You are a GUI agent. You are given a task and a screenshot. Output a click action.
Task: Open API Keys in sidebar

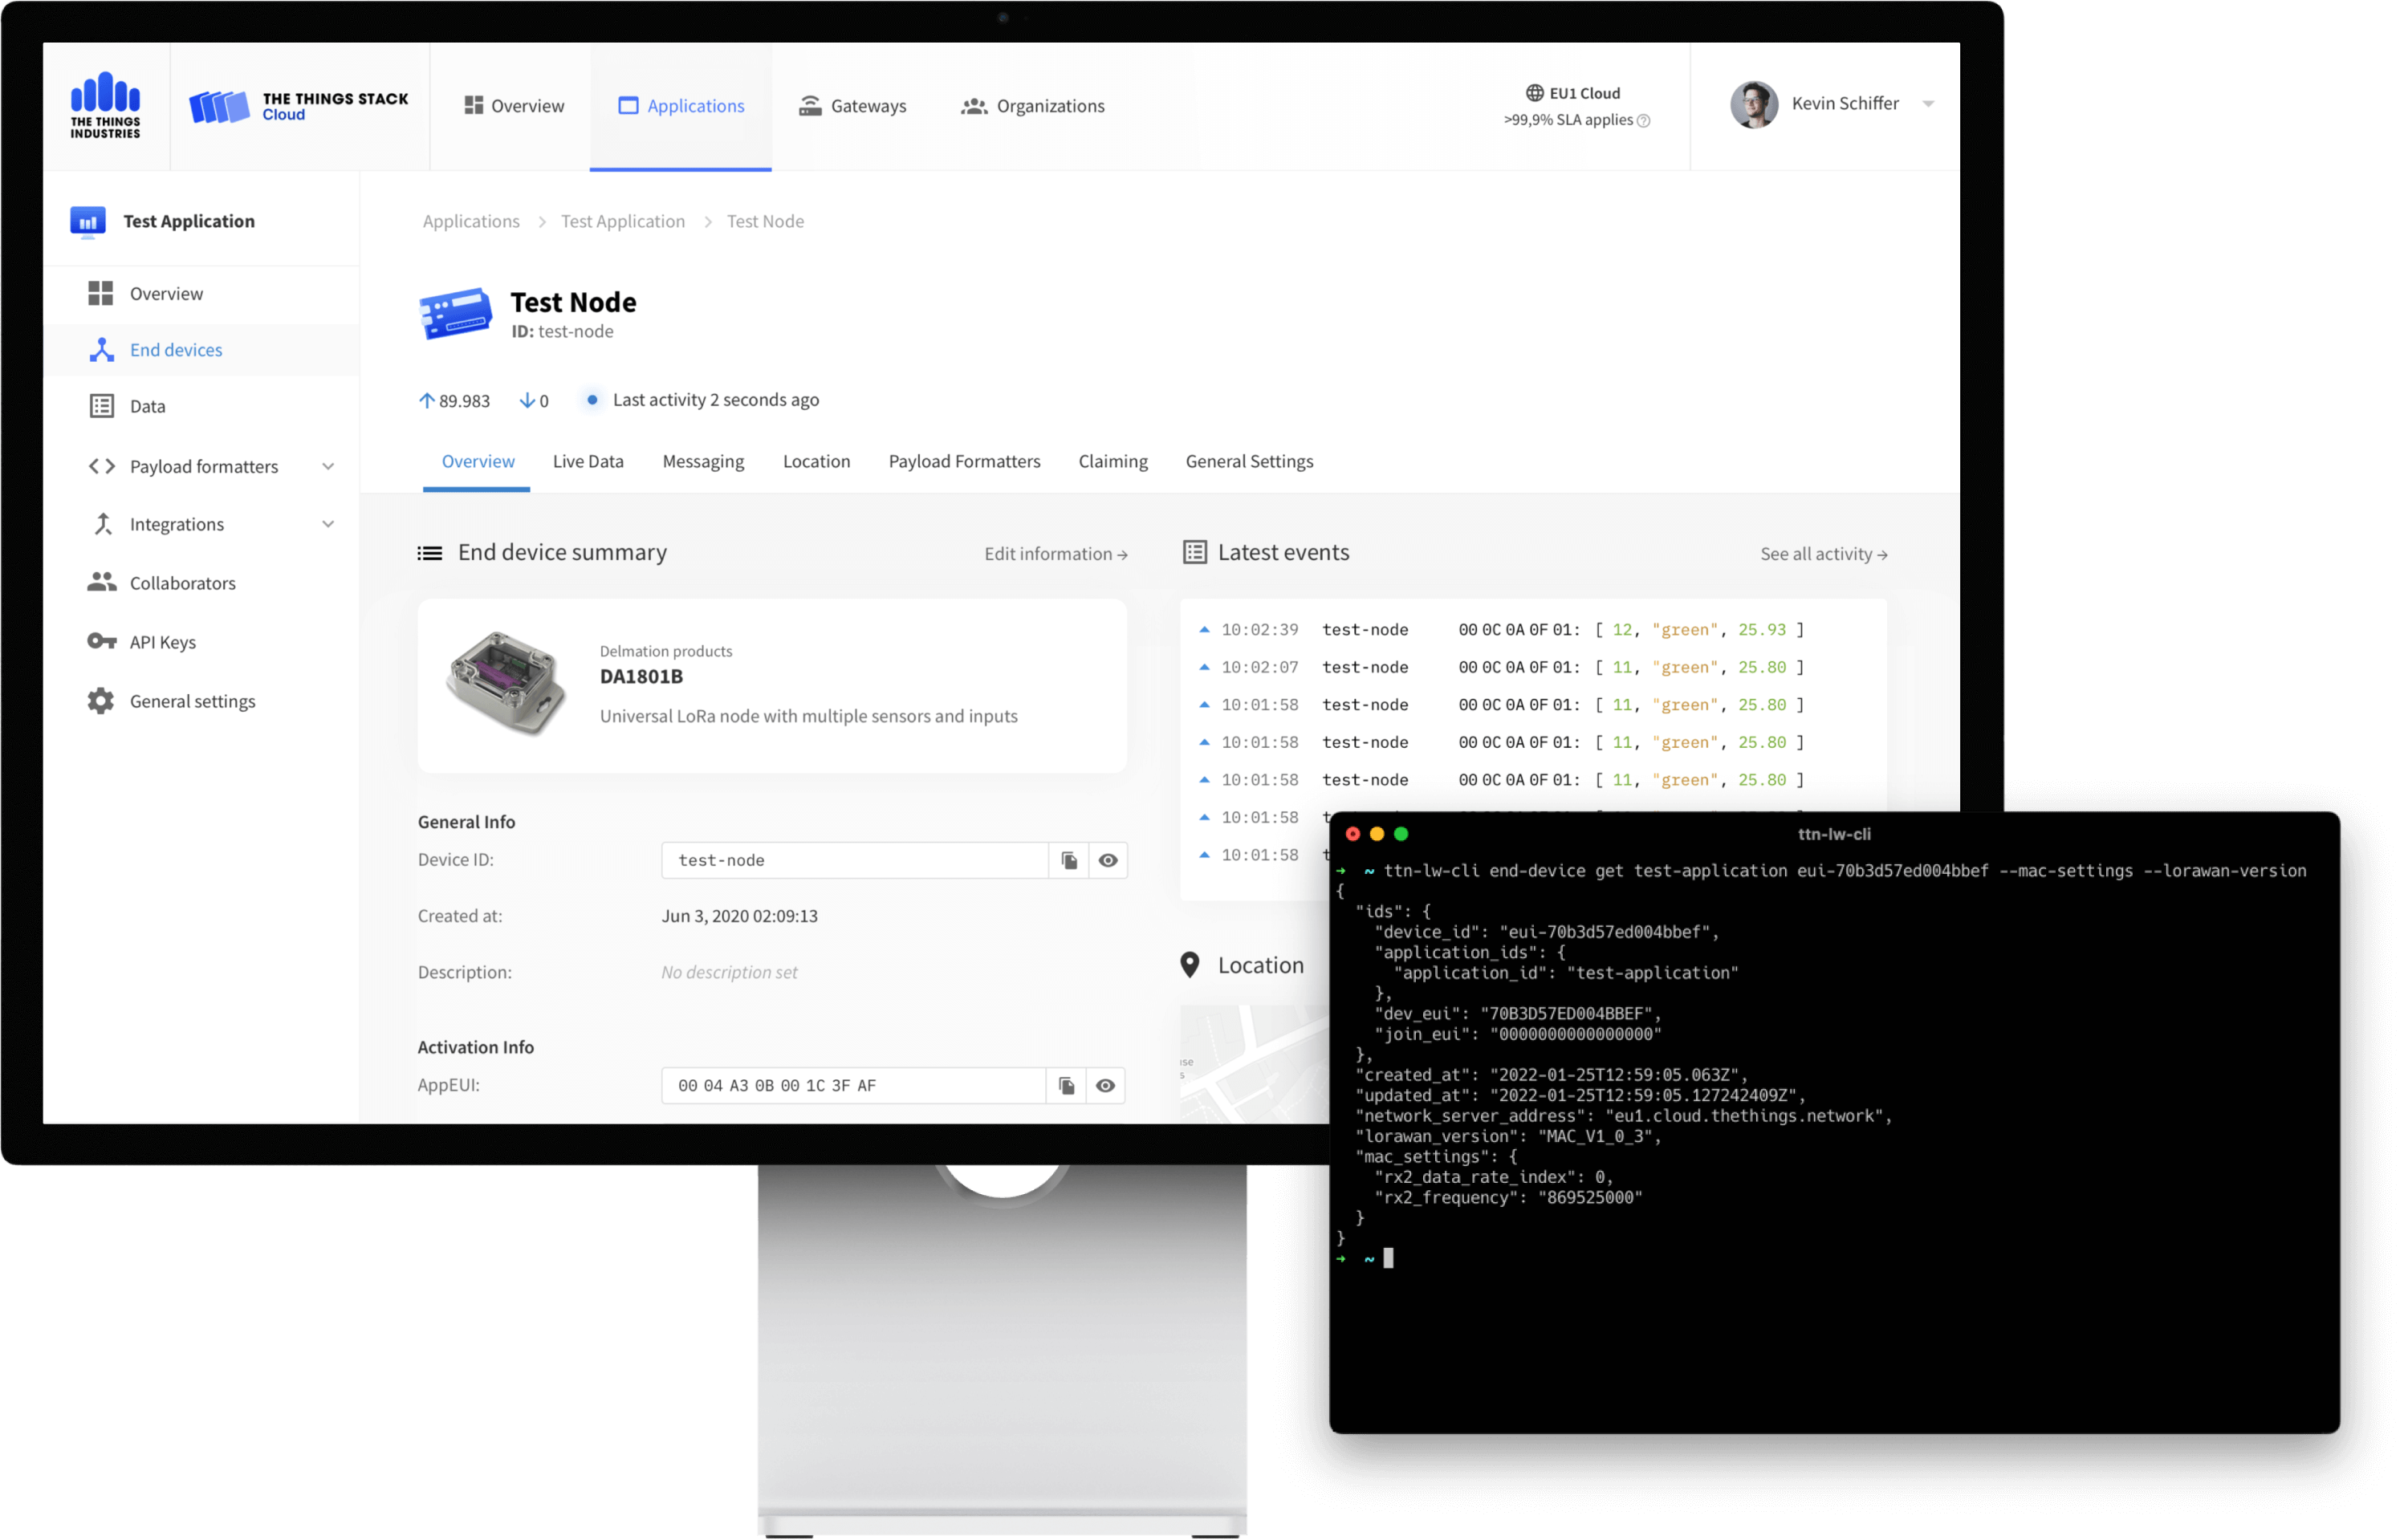(162, 642)
